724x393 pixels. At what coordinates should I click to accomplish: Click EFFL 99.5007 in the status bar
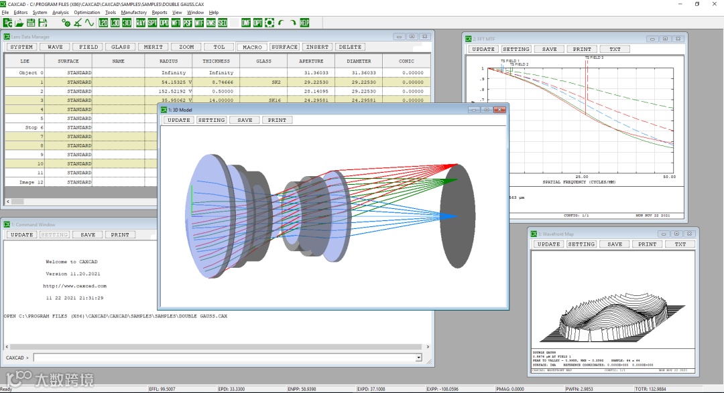click(x=162, y=389)
